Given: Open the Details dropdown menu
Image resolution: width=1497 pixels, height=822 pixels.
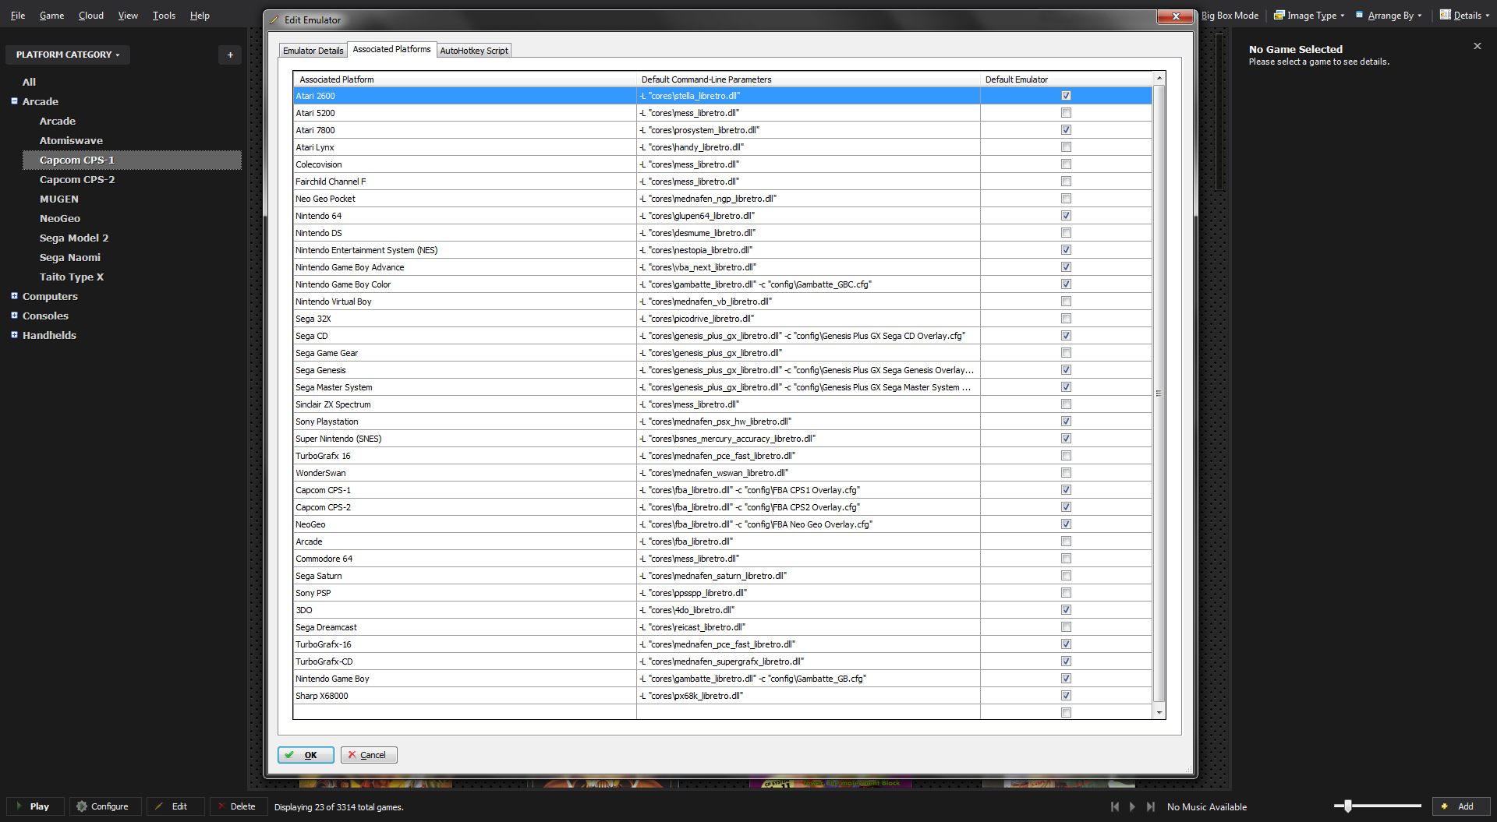Looking at the screenshot, I should pos(1464,15).
